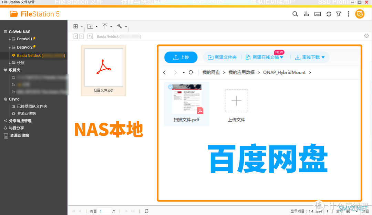Click the FileStation 5 logo

(x=35, y=14)
